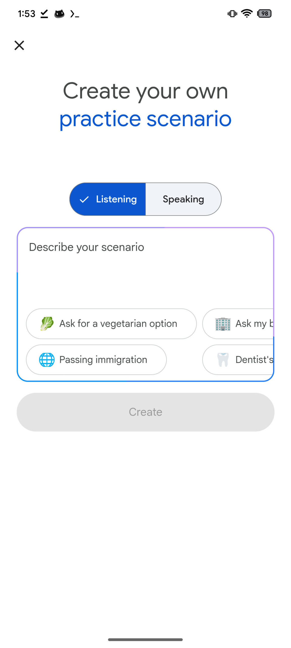Switch to Speaking mode

pyautogui.click(x=183, y=199)
